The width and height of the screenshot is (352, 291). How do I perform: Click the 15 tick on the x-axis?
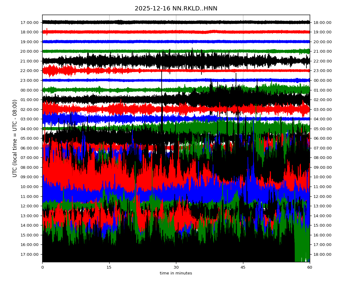pos(109,267)
